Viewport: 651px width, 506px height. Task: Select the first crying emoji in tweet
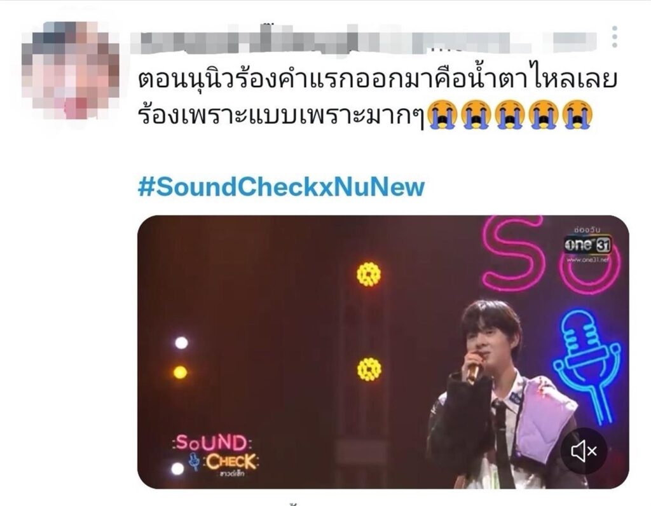442,115
